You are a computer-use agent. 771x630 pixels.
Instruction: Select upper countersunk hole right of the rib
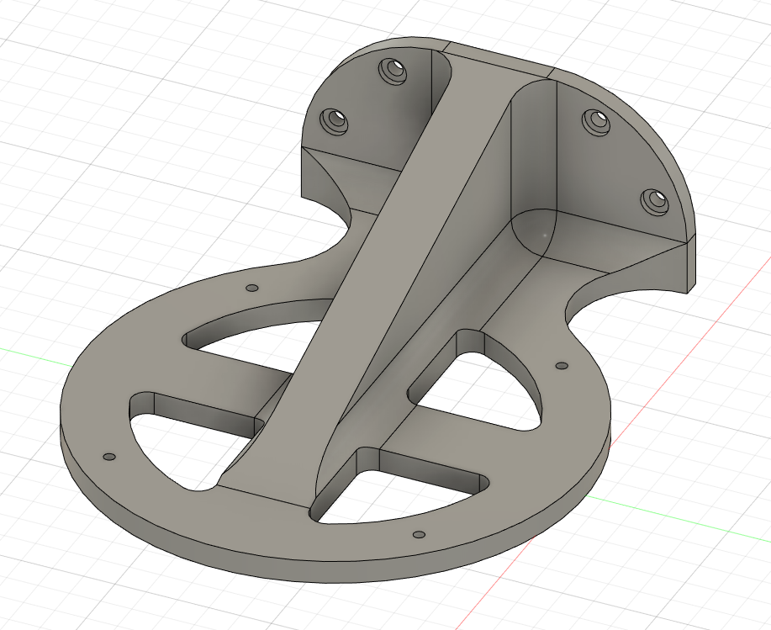coord(596,120)
